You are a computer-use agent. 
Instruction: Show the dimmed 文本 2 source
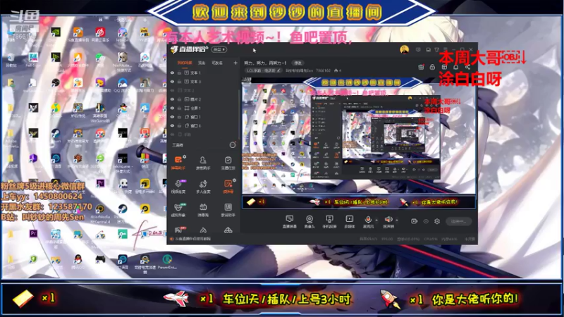coord(172,91)
